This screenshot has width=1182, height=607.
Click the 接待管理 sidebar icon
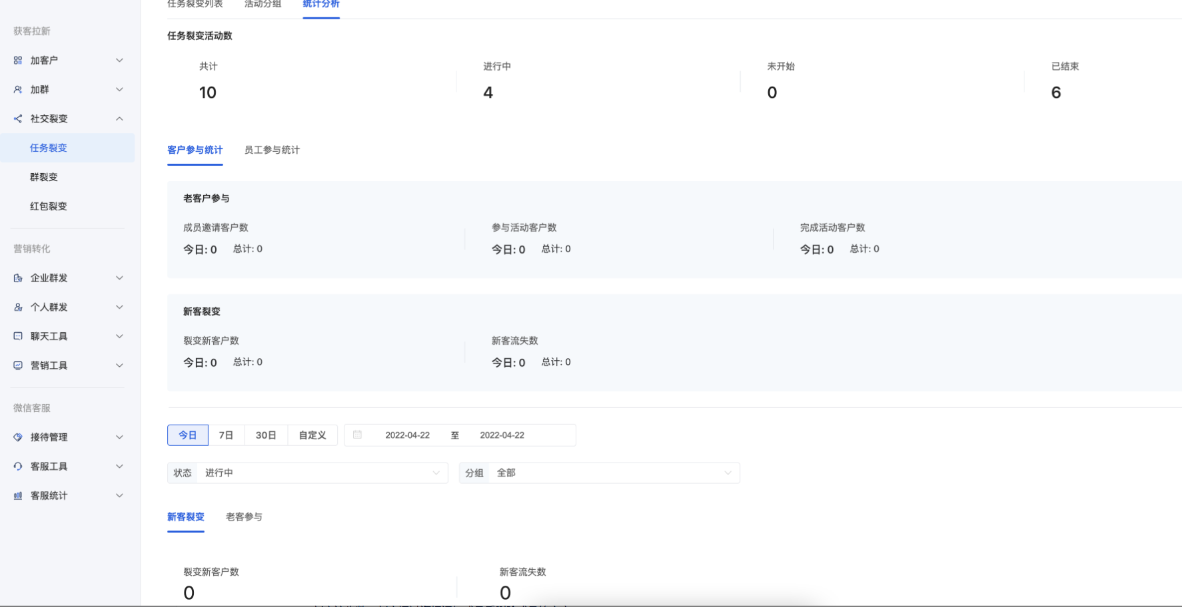(18, 437)
